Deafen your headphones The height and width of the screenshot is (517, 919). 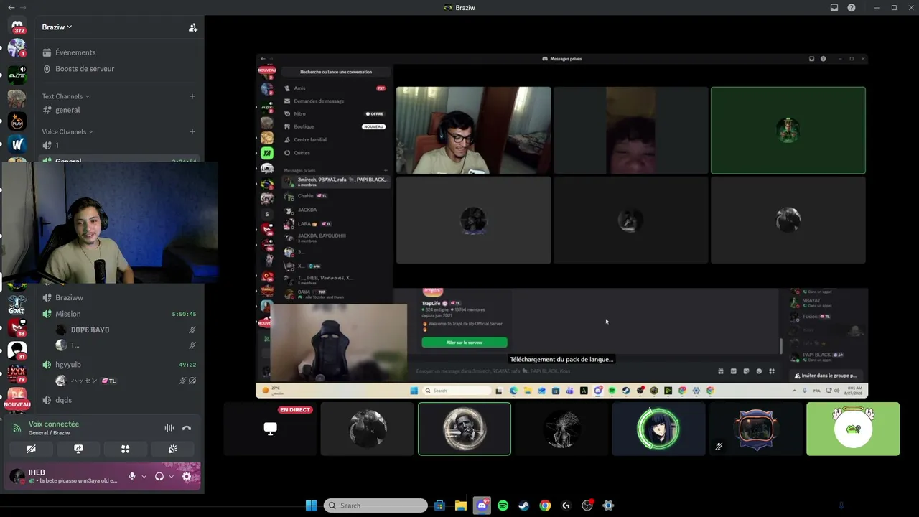[159, 476]
